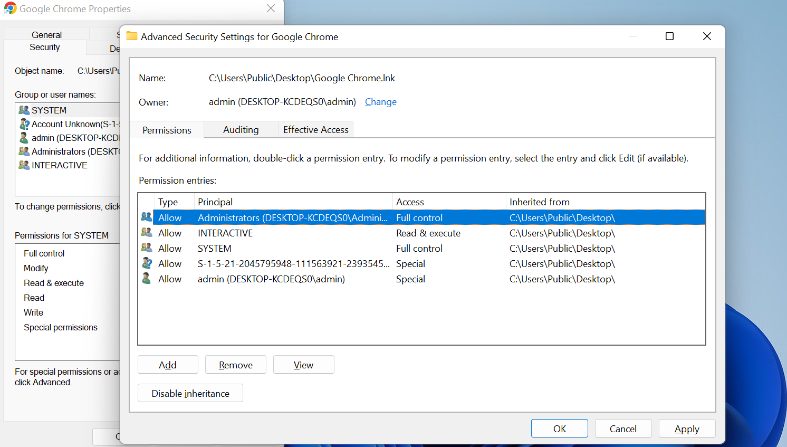Check the Full control permission for SYSTEM
Image resolution: width=787 pixels, height=447 pixels.
pos(44,253)
